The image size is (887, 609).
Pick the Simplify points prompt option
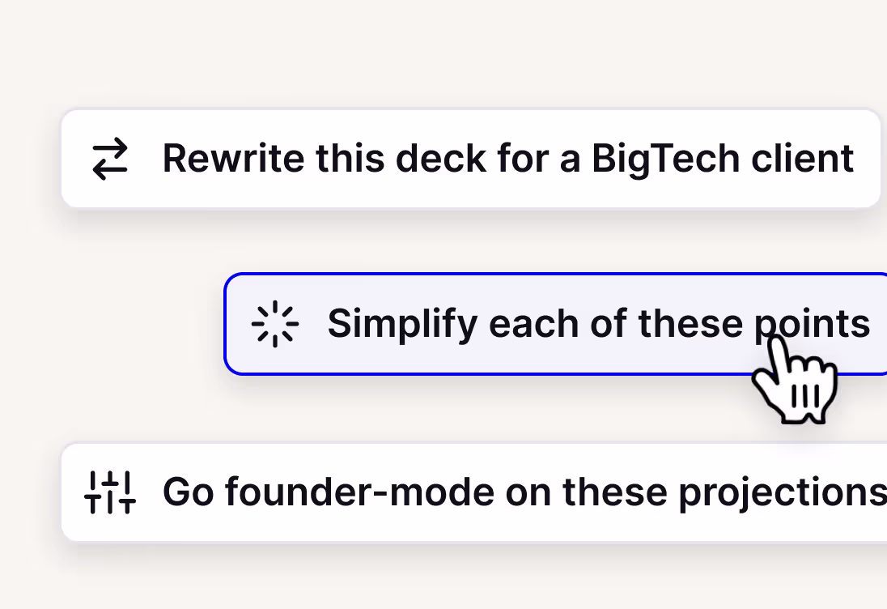click(555, 324)
